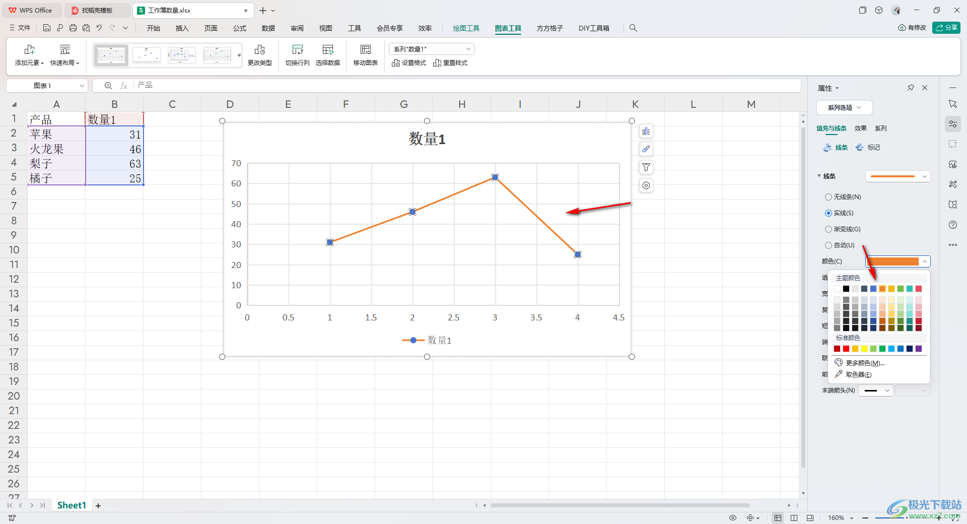Open the ribbon search magnifier icon
Viewport: 967px width, 524px height.
[x=633, y=28]
